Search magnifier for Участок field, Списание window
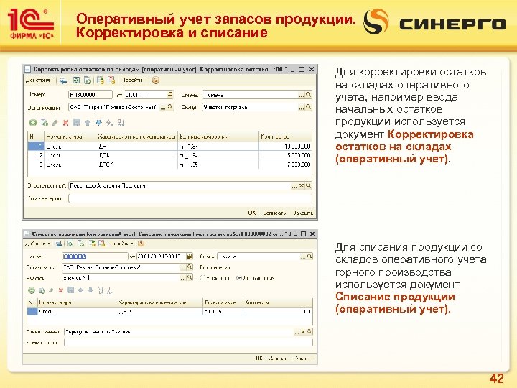Image resolution: width=517 pixels, height=388 pixels. tap(190, 277)
